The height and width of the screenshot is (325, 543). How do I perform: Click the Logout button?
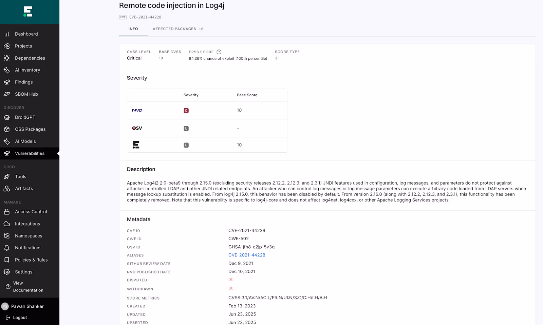16,318
